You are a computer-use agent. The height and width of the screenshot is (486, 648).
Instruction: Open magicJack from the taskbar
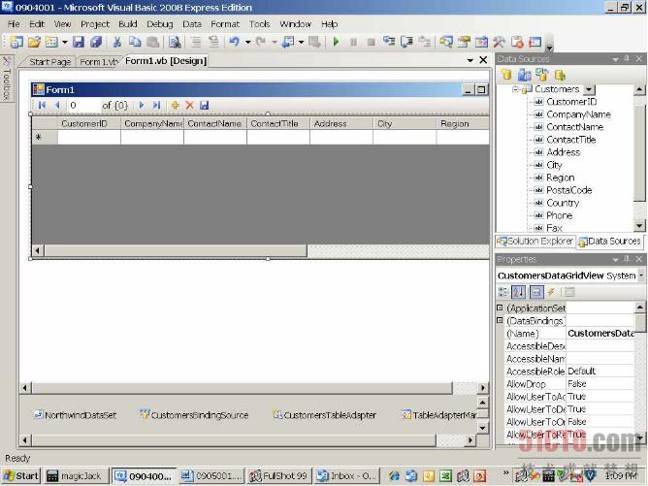pos(77,476)
